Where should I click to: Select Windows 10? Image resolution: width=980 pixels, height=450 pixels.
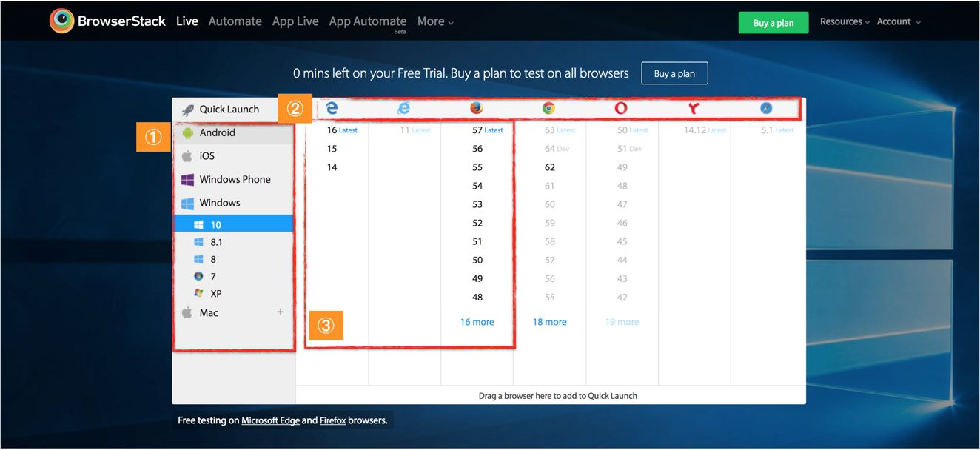click(x=233, y=224)
